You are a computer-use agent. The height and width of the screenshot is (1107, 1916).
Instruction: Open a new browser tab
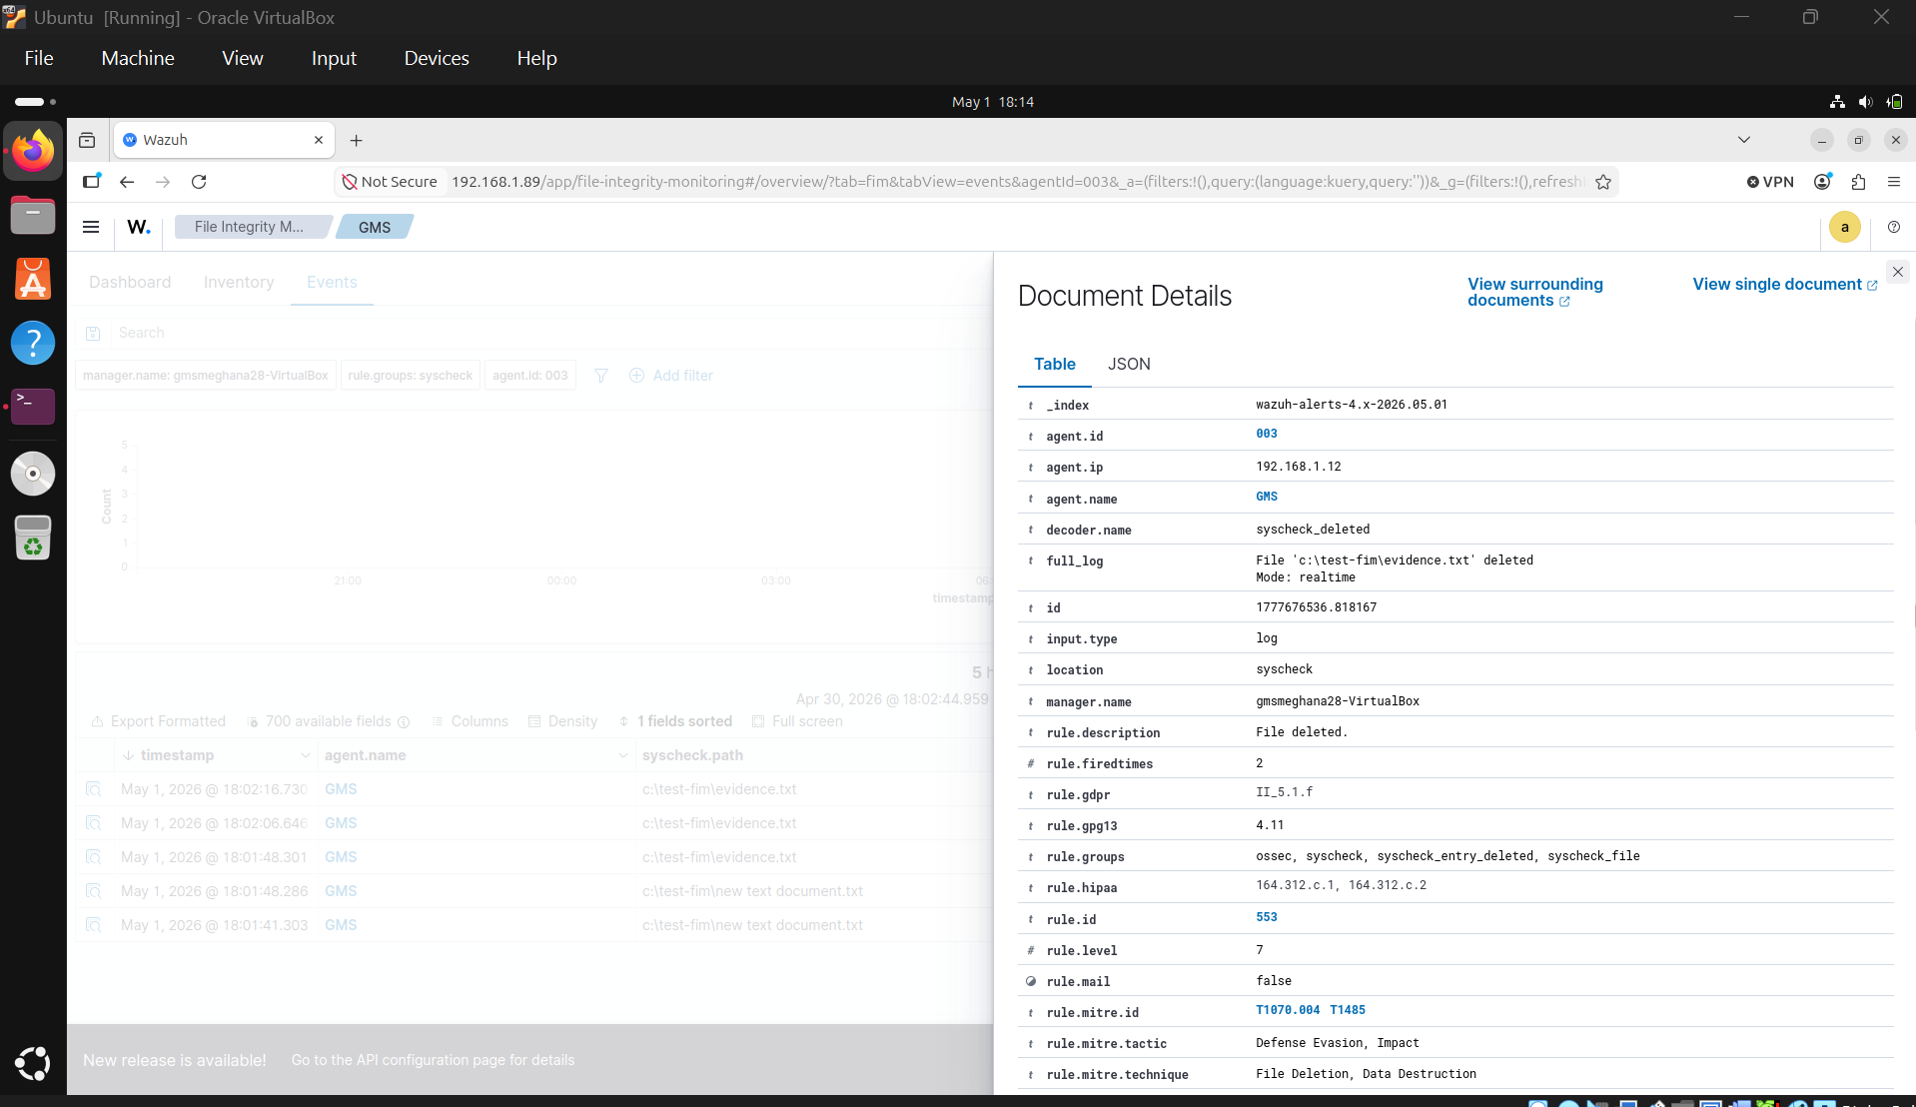click(357, 141)
